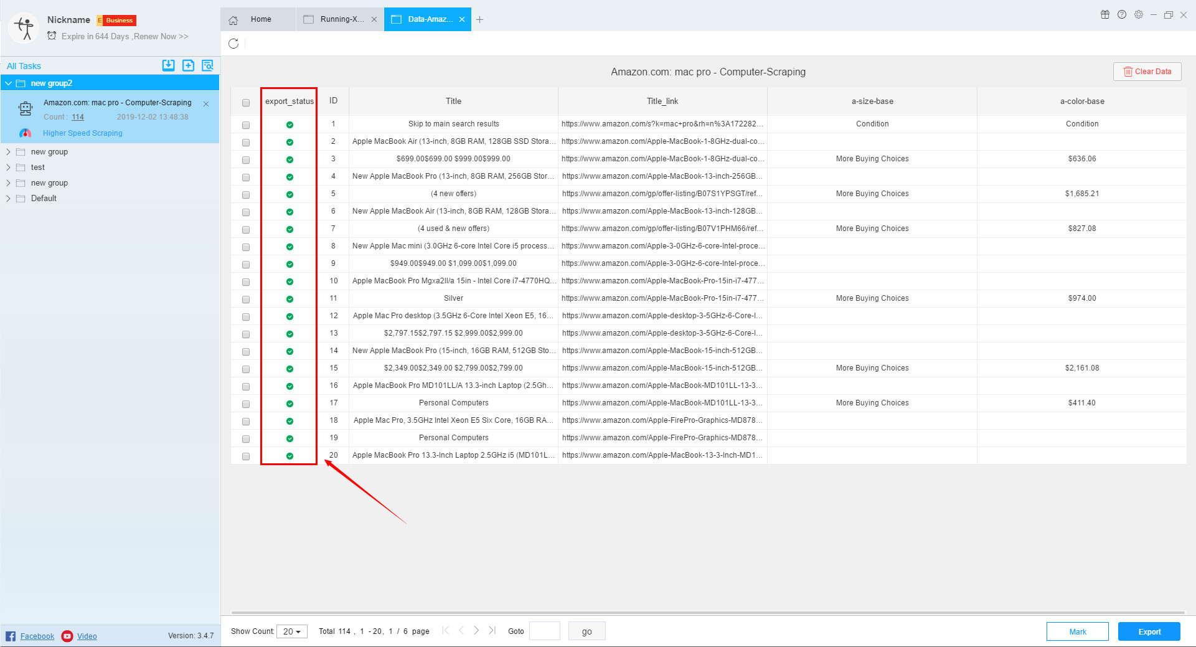Screen dimensions: 1196x647
Task: Click the refresh icon in the data toolbar
Action: (x=233, y=44)
